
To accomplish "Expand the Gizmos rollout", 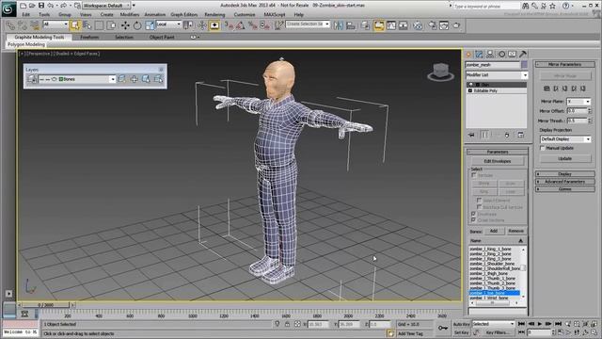I will pyautogui.click(x=564, y=189).
